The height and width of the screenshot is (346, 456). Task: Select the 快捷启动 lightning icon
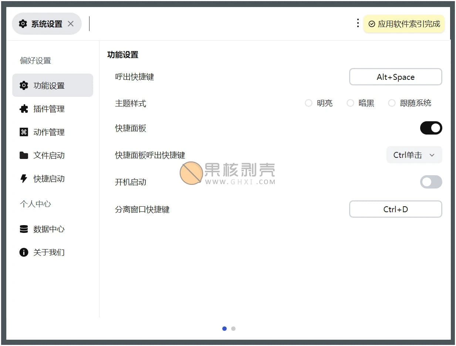pyautogui.click(x=24, y=179)
